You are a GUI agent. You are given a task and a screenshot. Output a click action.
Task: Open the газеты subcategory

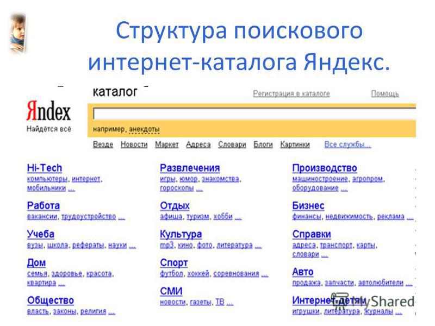click(x=201, y=302)
